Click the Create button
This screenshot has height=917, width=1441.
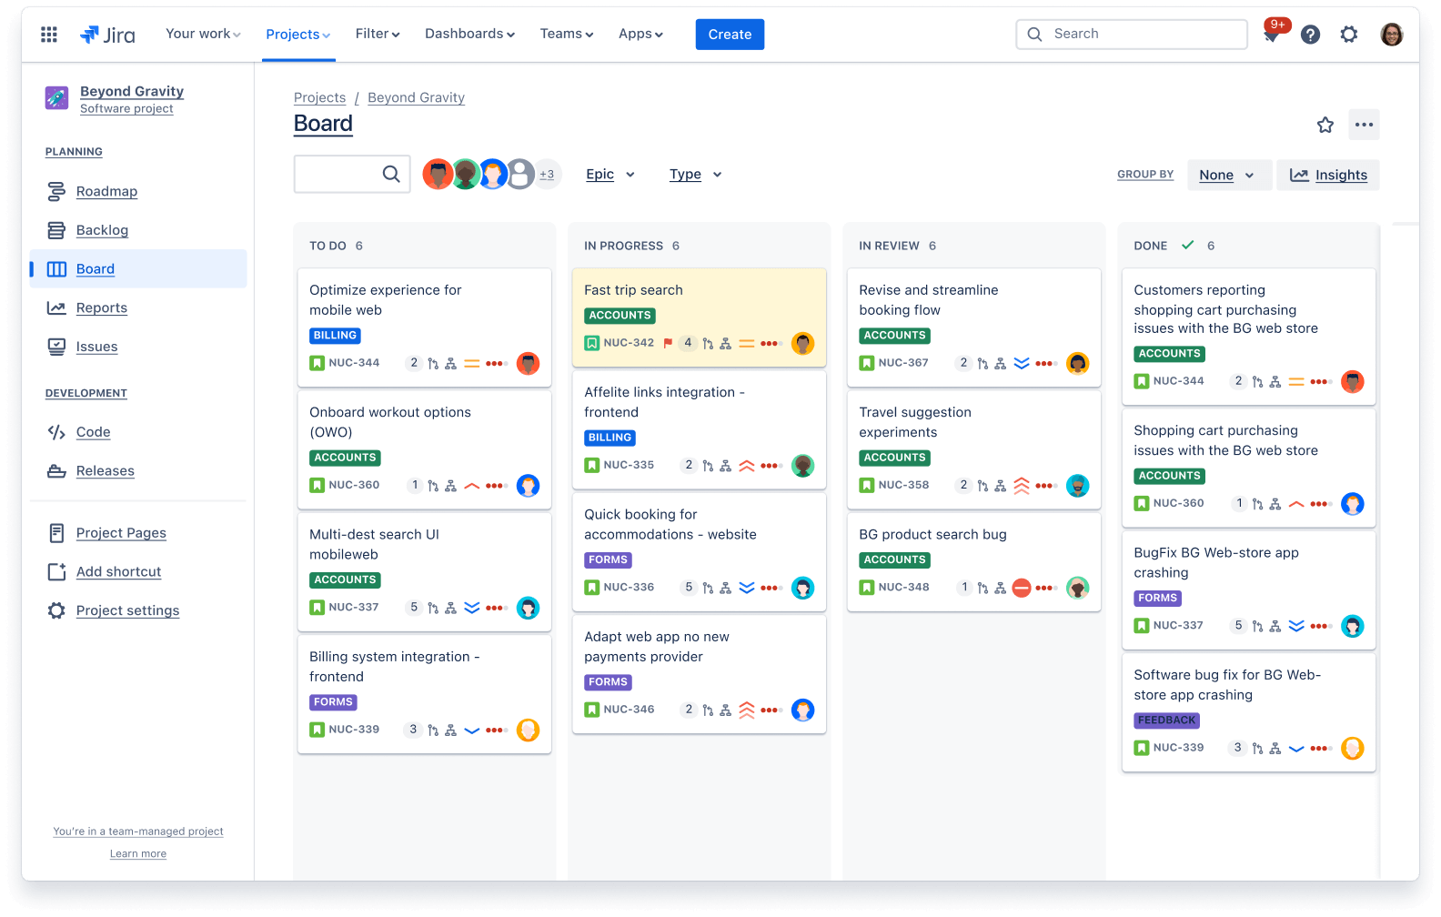(730, 35)
